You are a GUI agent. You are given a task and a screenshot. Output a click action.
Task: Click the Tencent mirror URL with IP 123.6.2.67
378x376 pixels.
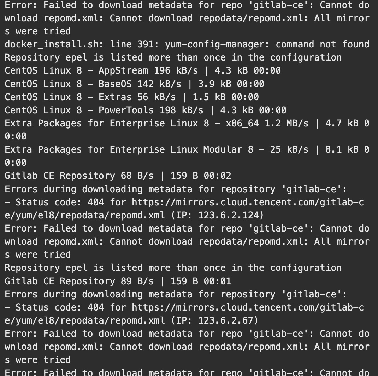tap(247, 307)
